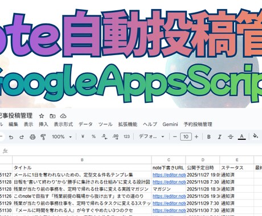
Task: Select the ステータス header cell
Action: click(x=237, y=168)
